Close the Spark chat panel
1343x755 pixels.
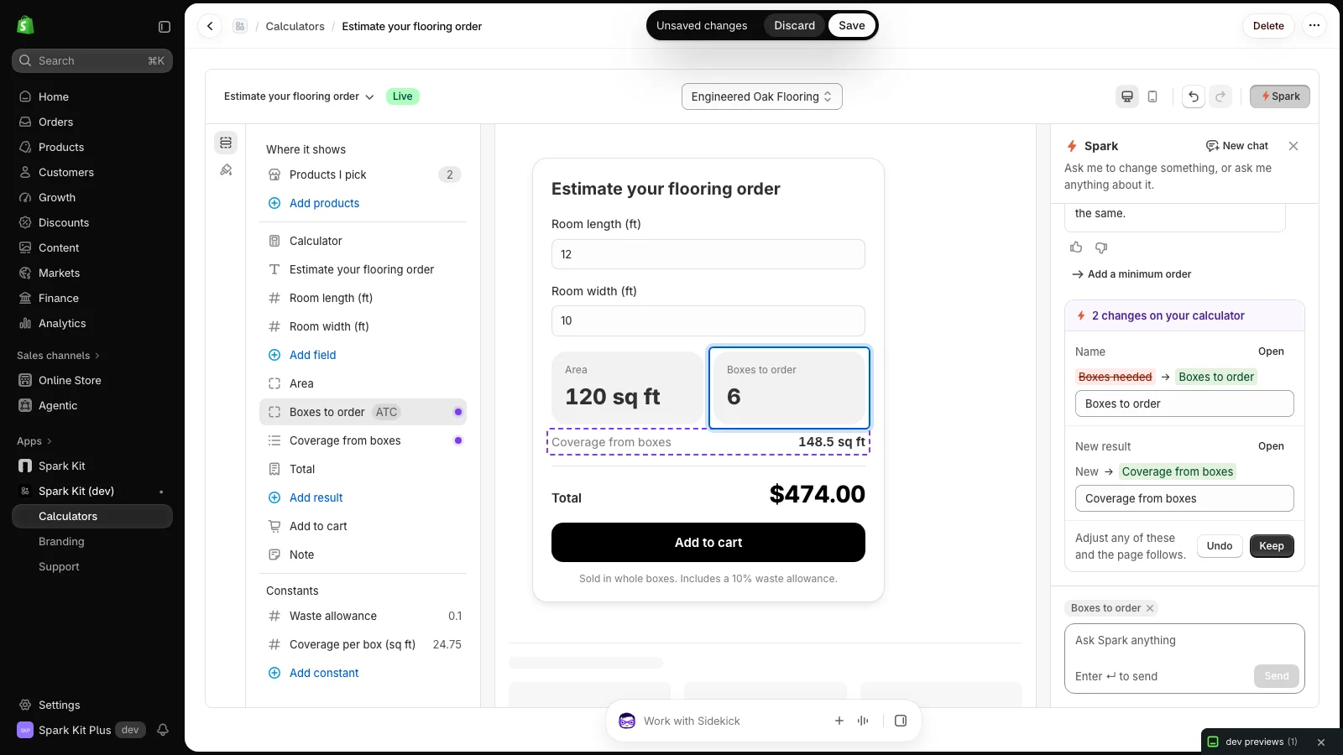[1293, 146]
